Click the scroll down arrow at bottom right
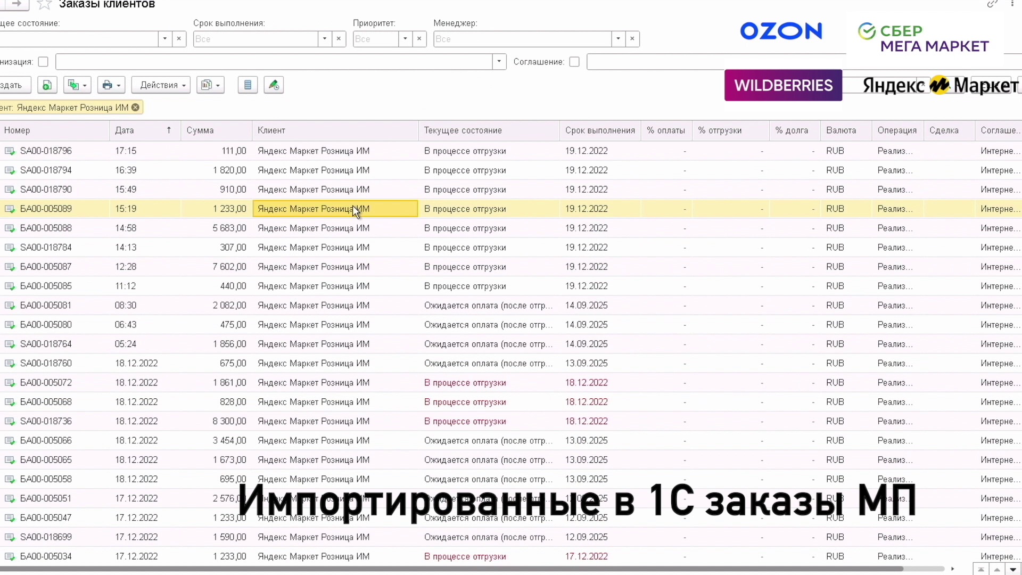Screen dimensions: 1022x575 1013,569
